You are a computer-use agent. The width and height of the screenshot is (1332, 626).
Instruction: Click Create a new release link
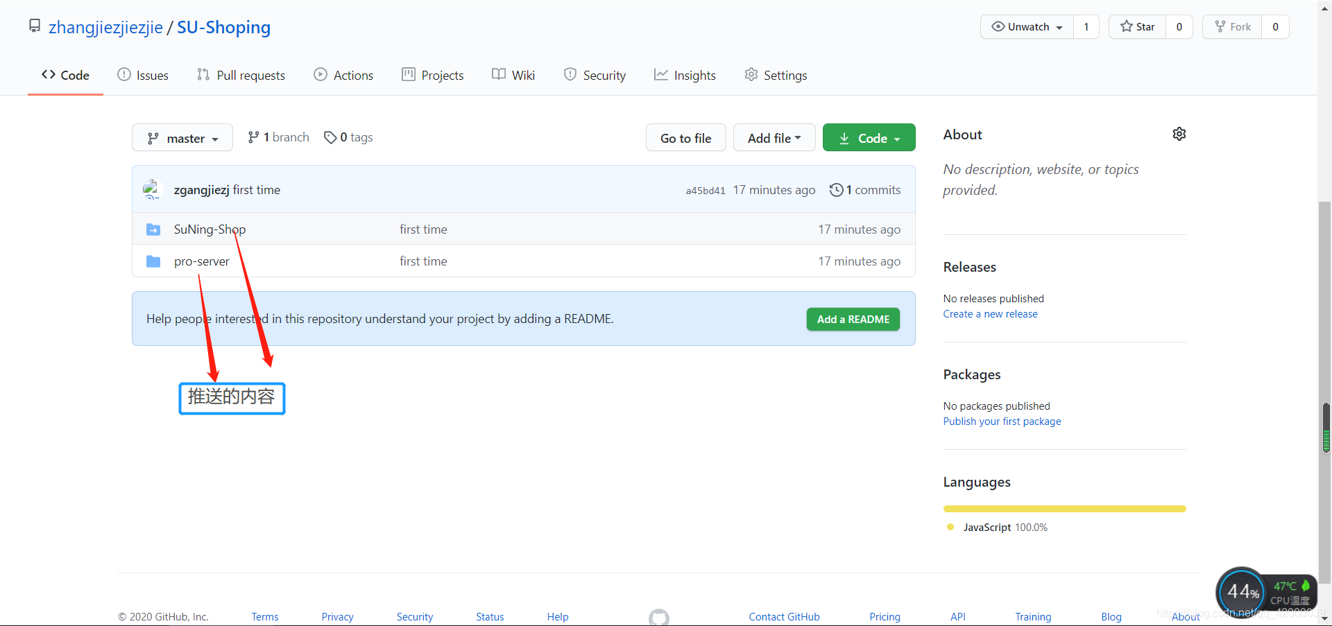point(990,314)
